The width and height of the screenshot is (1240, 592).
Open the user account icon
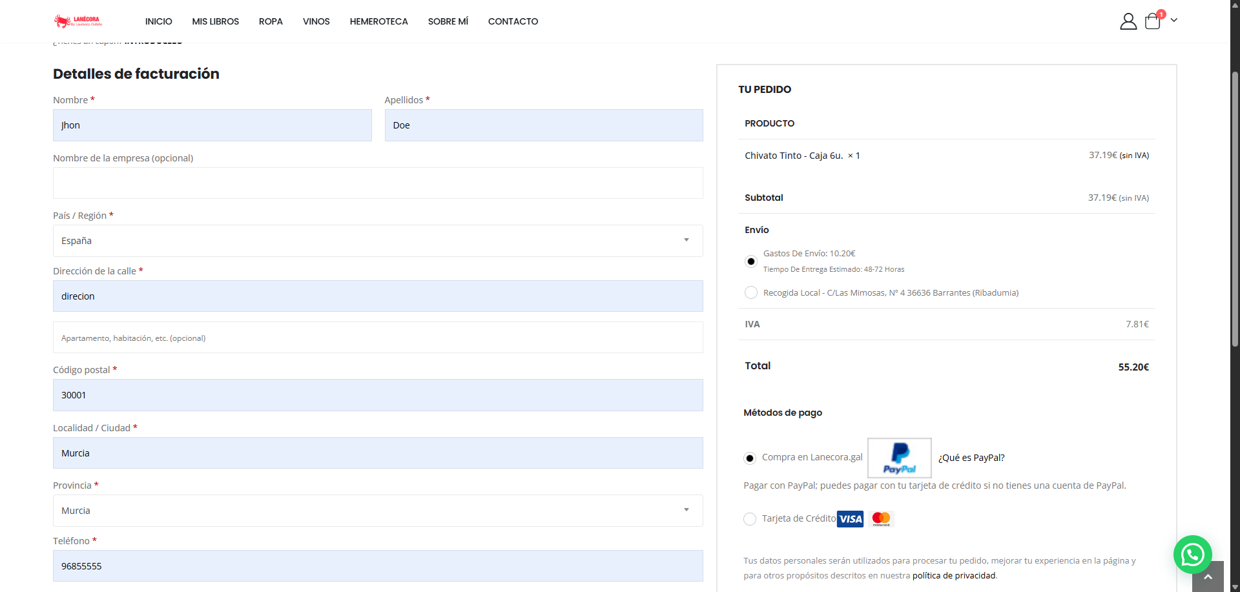(x=1128, y=21)
